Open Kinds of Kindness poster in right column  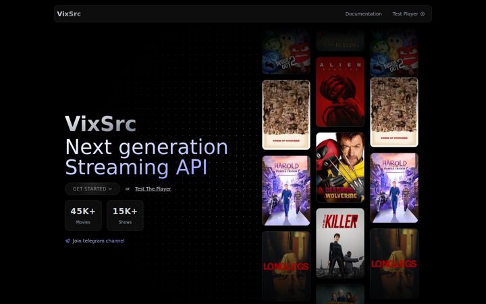pos(394,112)
